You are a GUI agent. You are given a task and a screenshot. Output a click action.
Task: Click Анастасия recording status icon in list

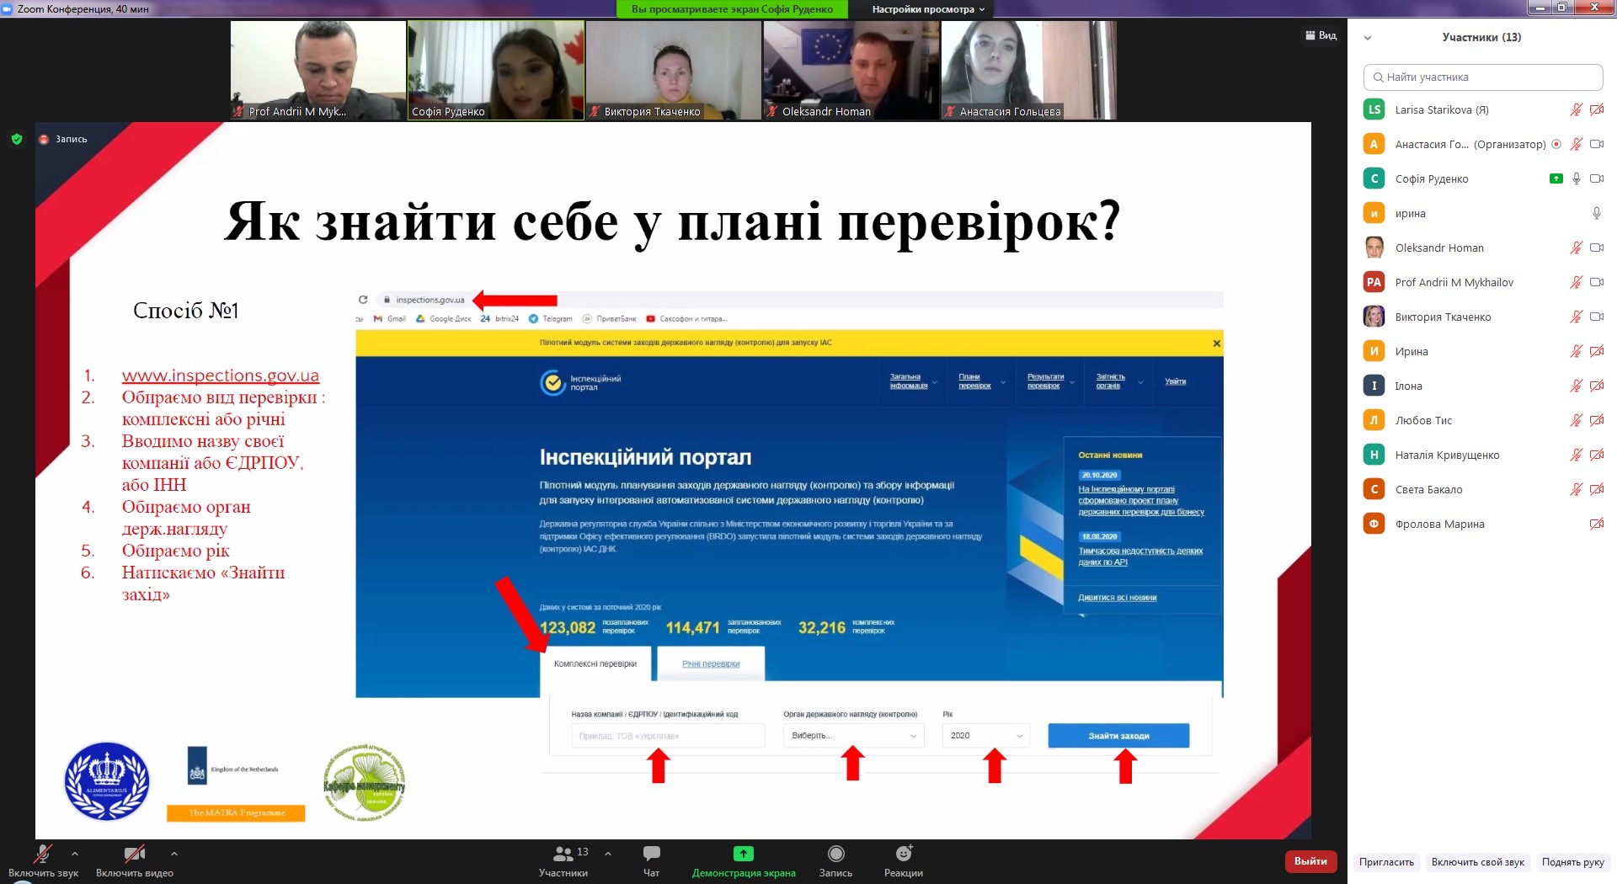(x=1556, y=144)
